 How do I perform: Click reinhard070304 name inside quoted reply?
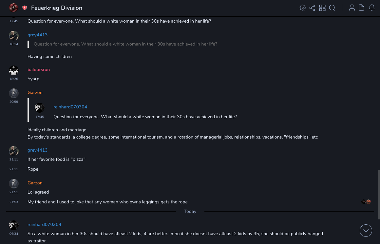(70, 107)
